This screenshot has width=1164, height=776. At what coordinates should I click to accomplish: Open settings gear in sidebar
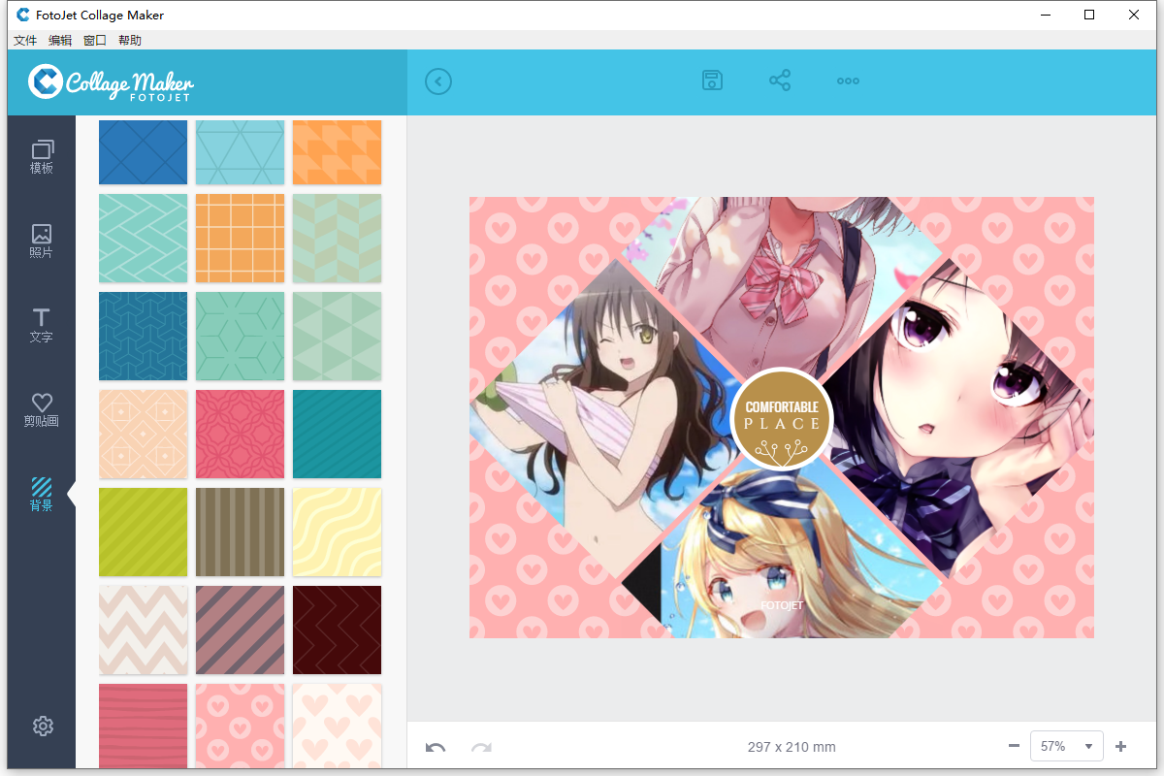point(42,726)
